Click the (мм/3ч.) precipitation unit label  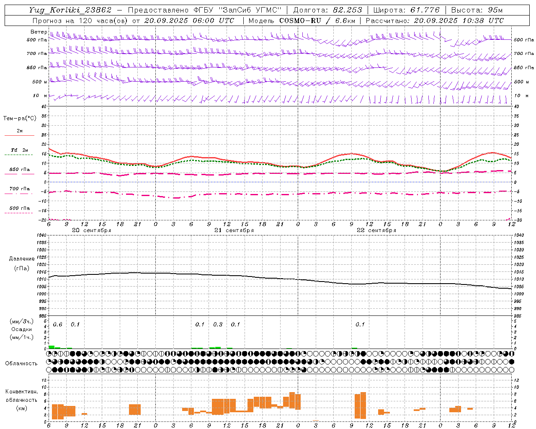[x=22, y=322]
